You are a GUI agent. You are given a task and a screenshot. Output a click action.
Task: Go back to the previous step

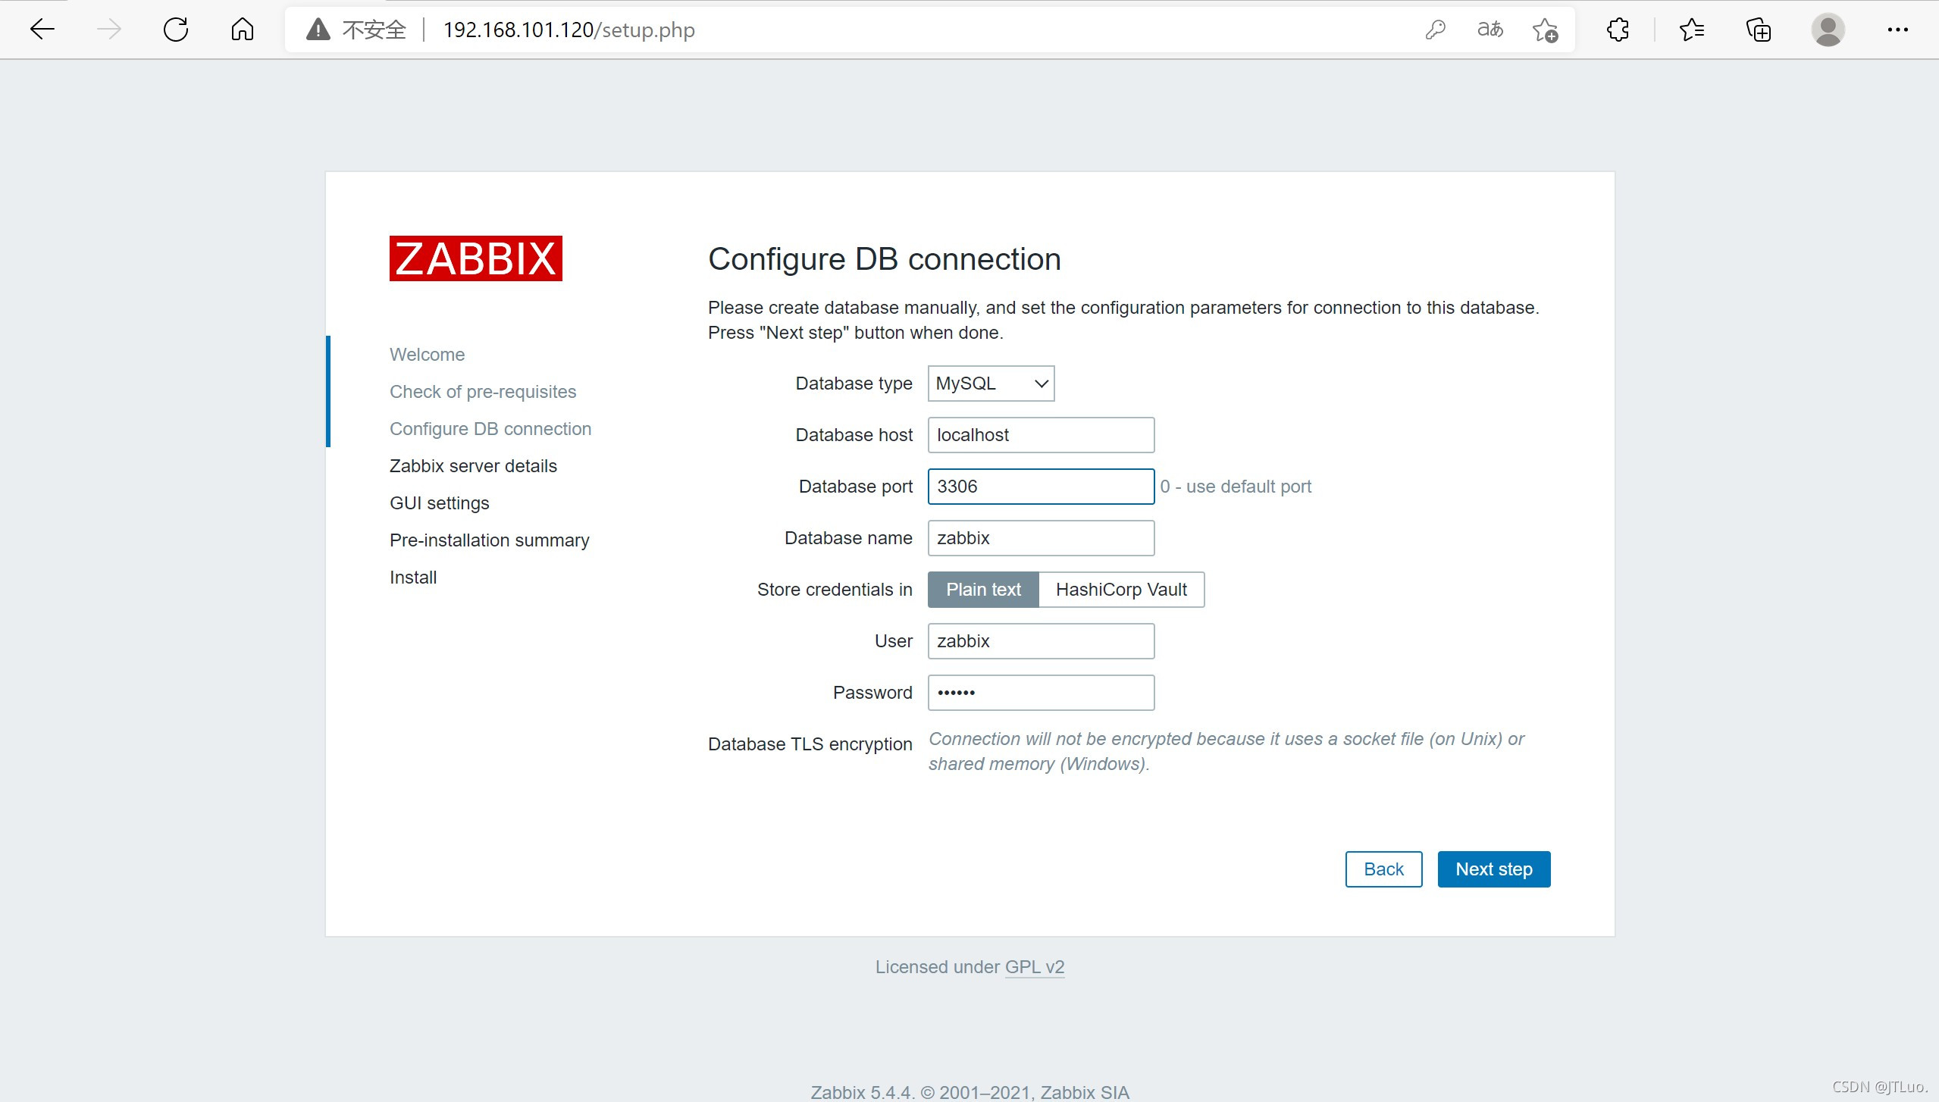[1383, 869]
